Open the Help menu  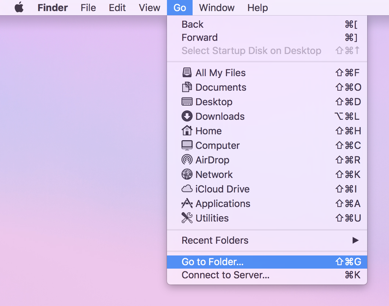coord(257,8)
